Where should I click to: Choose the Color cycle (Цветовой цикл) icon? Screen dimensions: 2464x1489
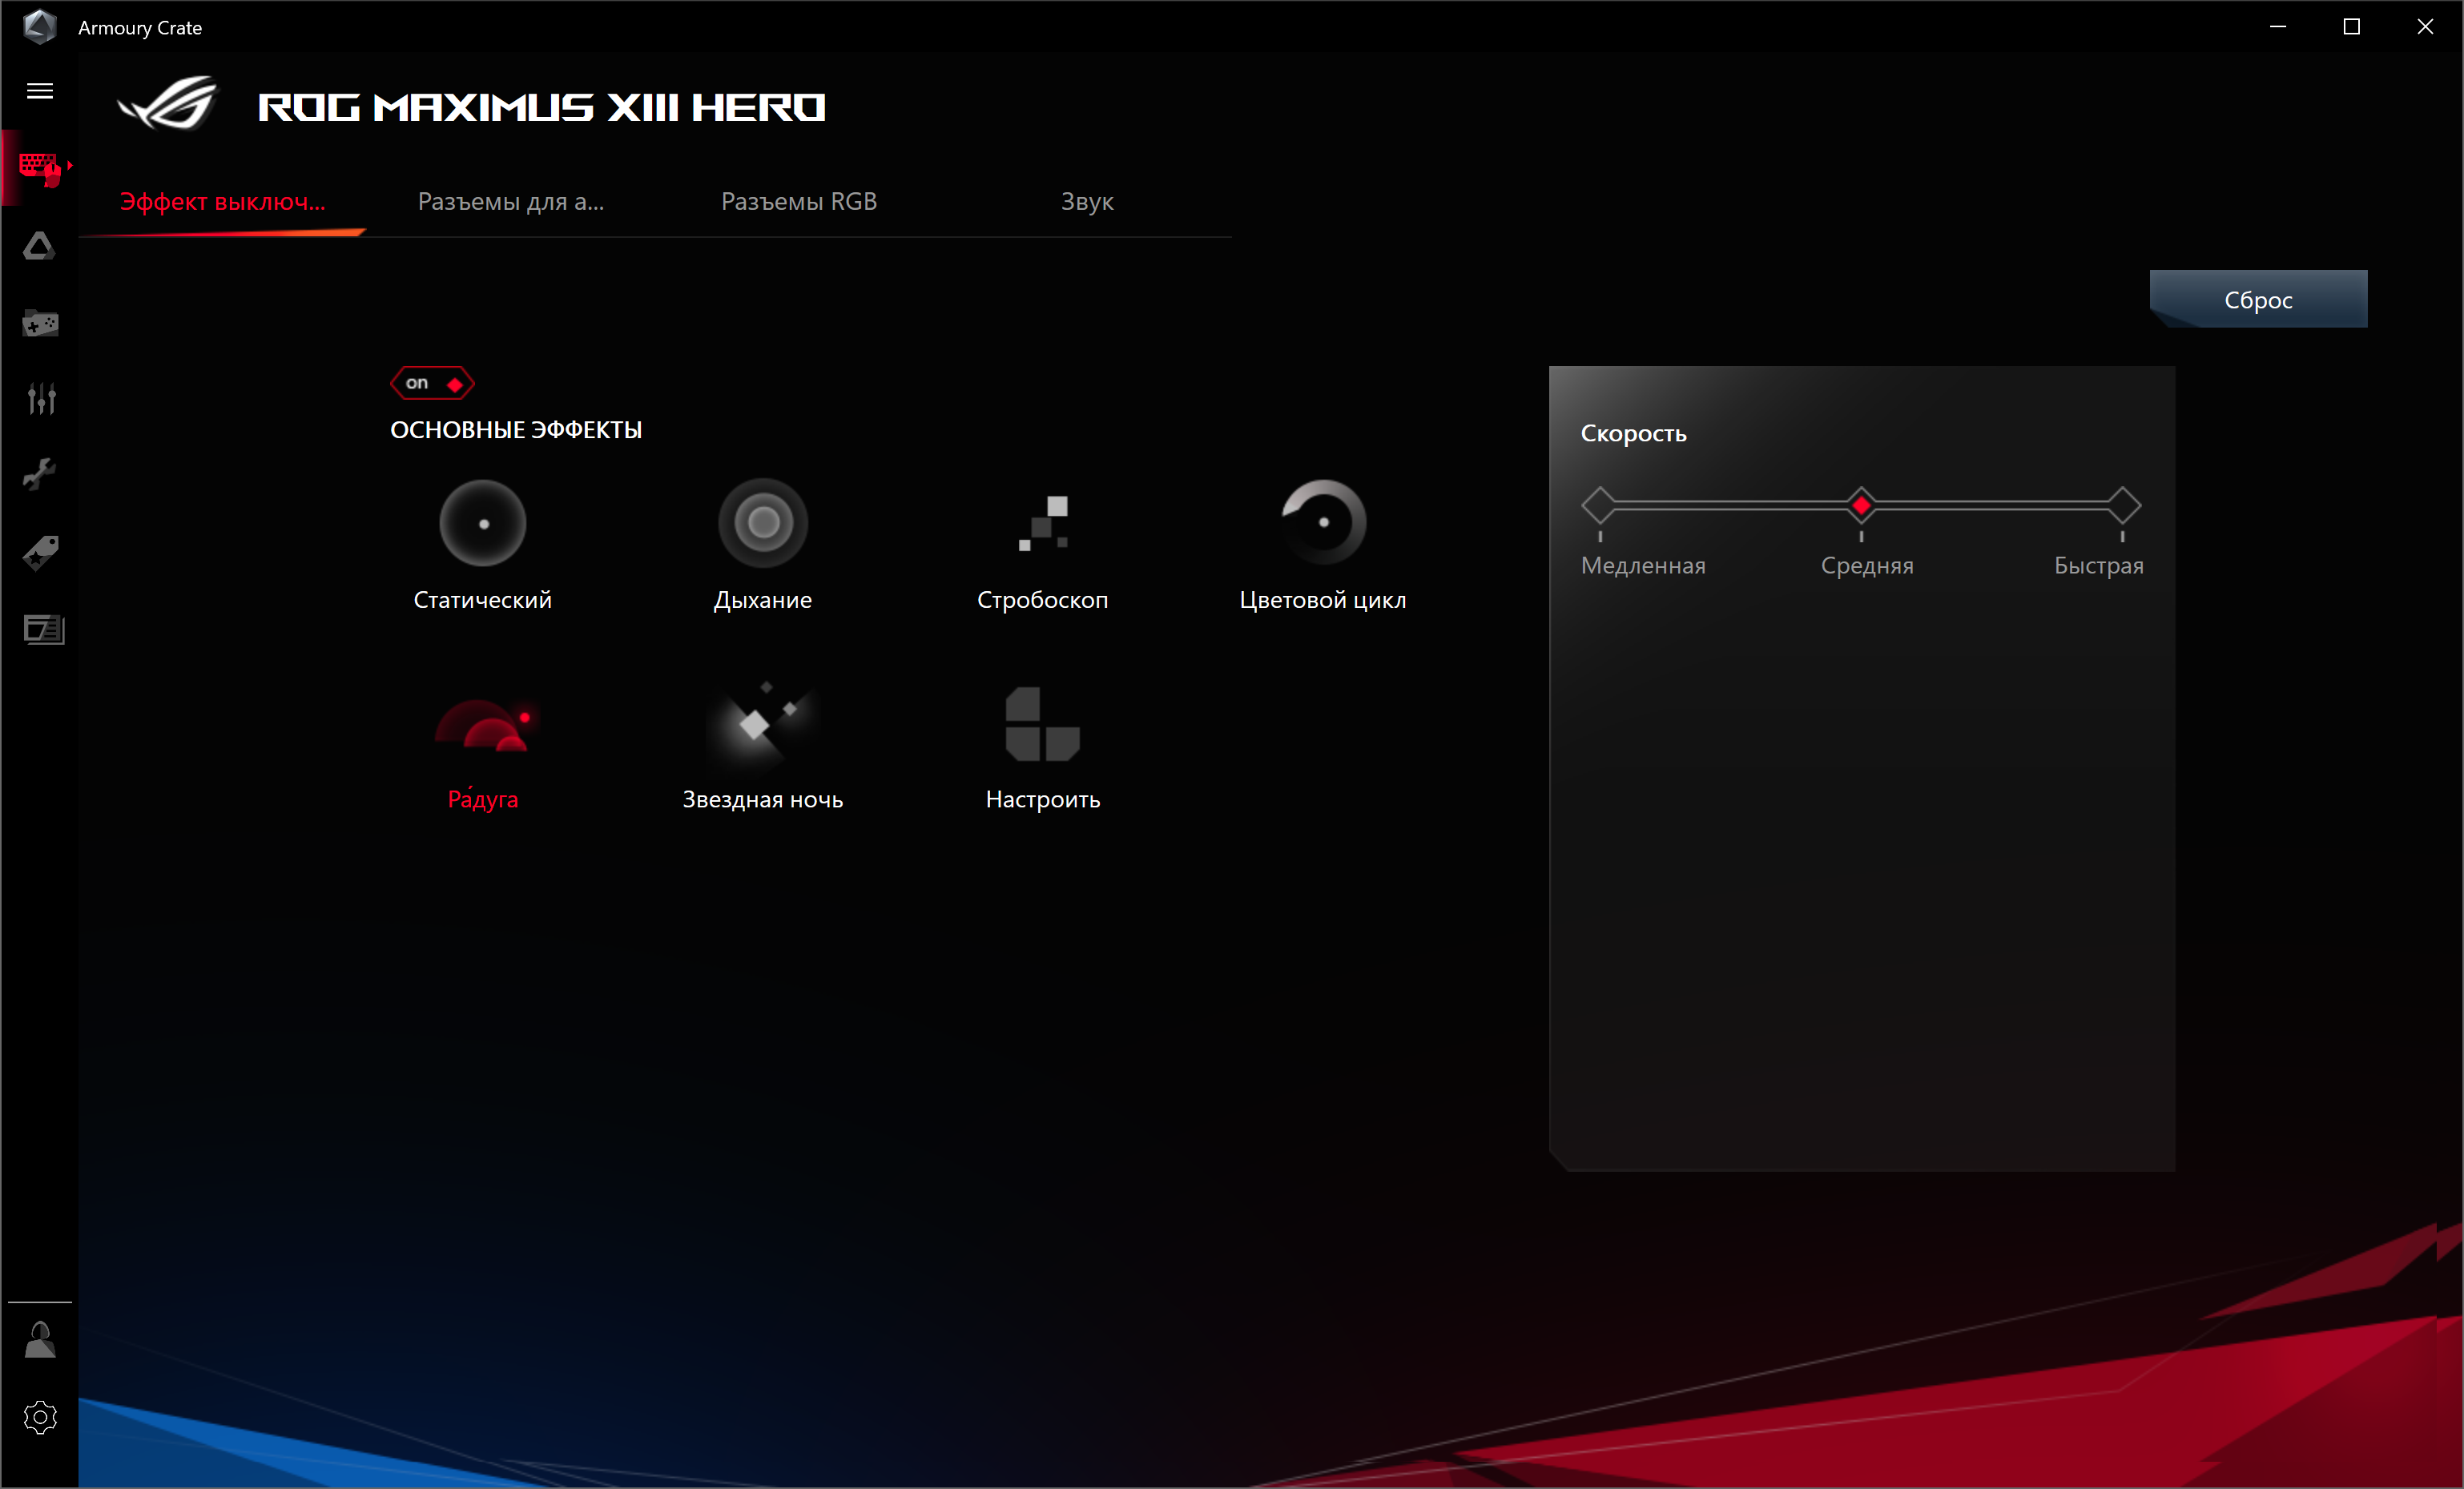point(1322,522)
